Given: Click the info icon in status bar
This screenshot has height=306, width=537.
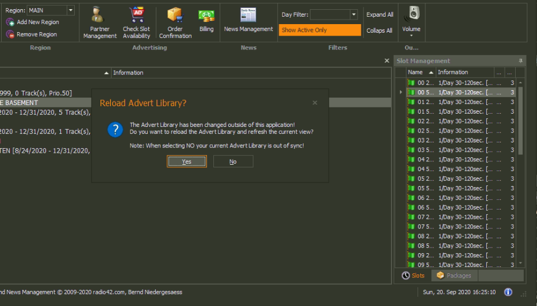Looking at the screenshot, I should (508, 292).
